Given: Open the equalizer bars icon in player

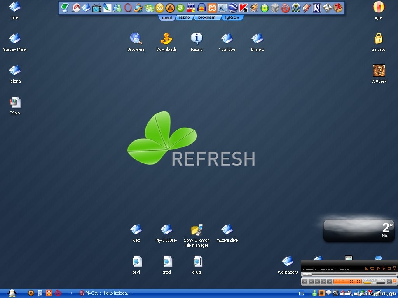Looking at the screenshot, I should click(366, 269).
